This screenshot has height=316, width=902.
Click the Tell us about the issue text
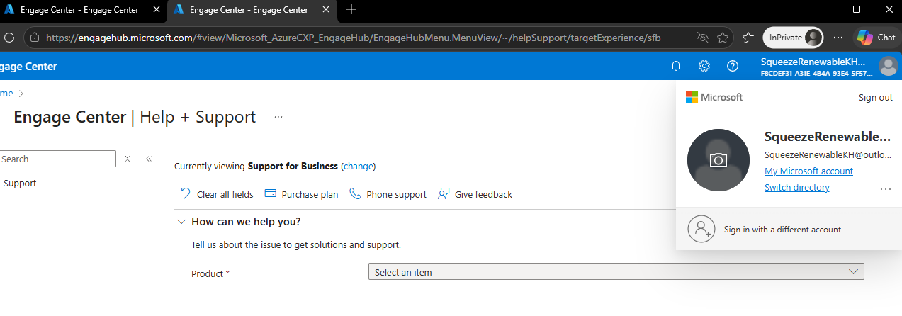pos(296,245)
